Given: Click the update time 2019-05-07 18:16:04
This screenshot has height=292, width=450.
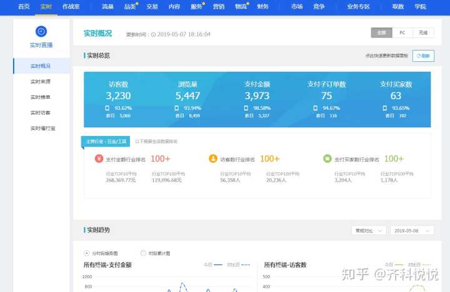Looking at the screenshot, I should [184, 34].
